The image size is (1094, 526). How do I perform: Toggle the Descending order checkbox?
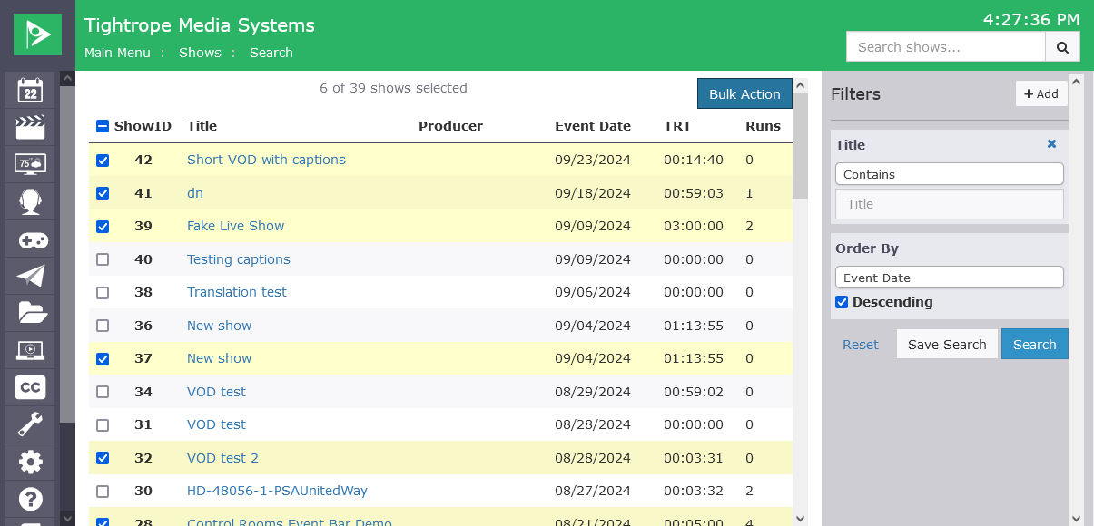coord(842,302)
